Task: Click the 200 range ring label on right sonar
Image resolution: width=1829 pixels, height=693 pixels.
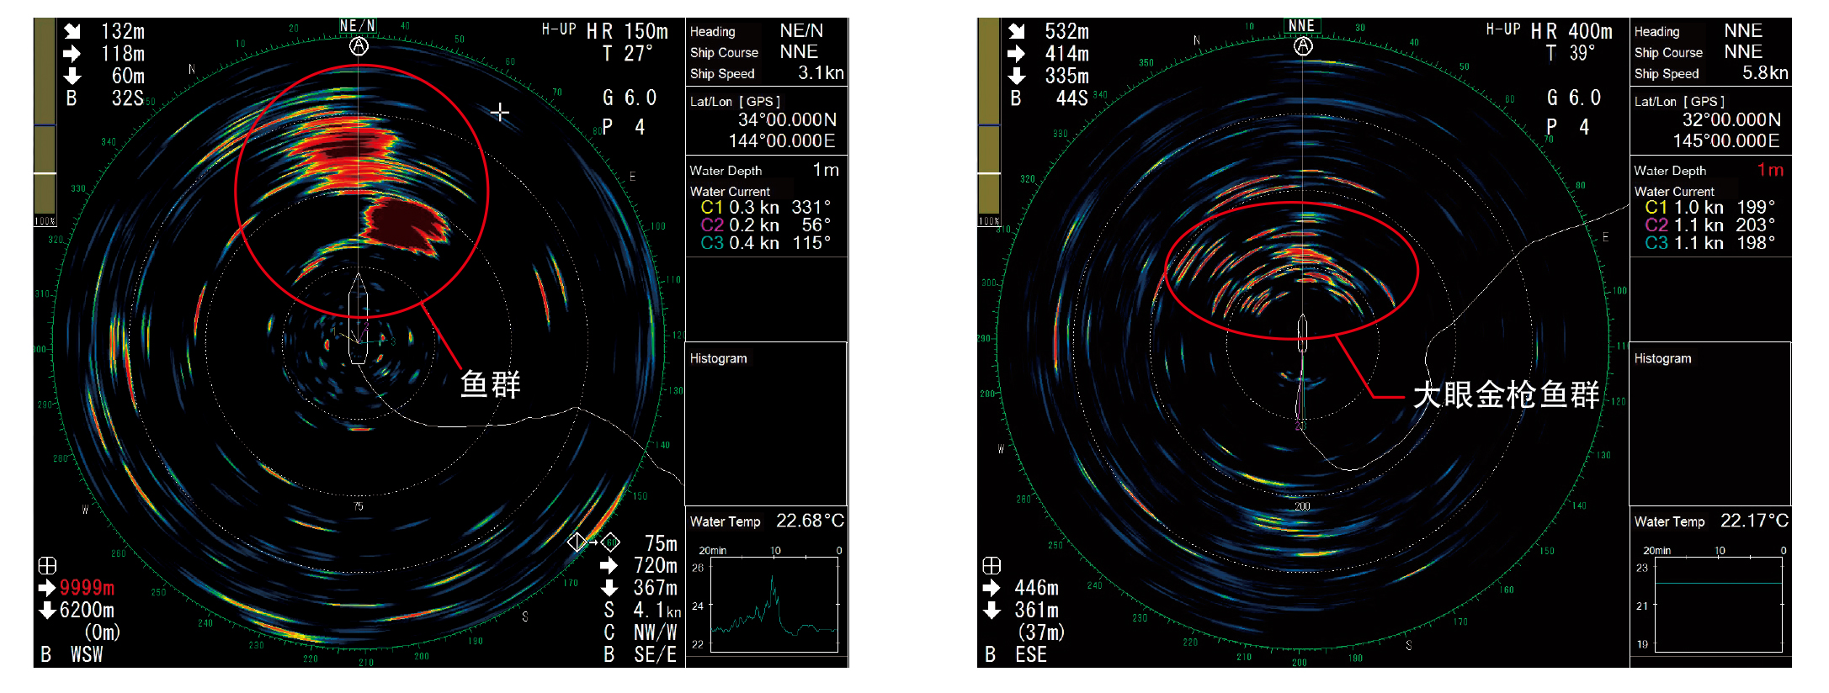Action: click(x=1302, y=506)
